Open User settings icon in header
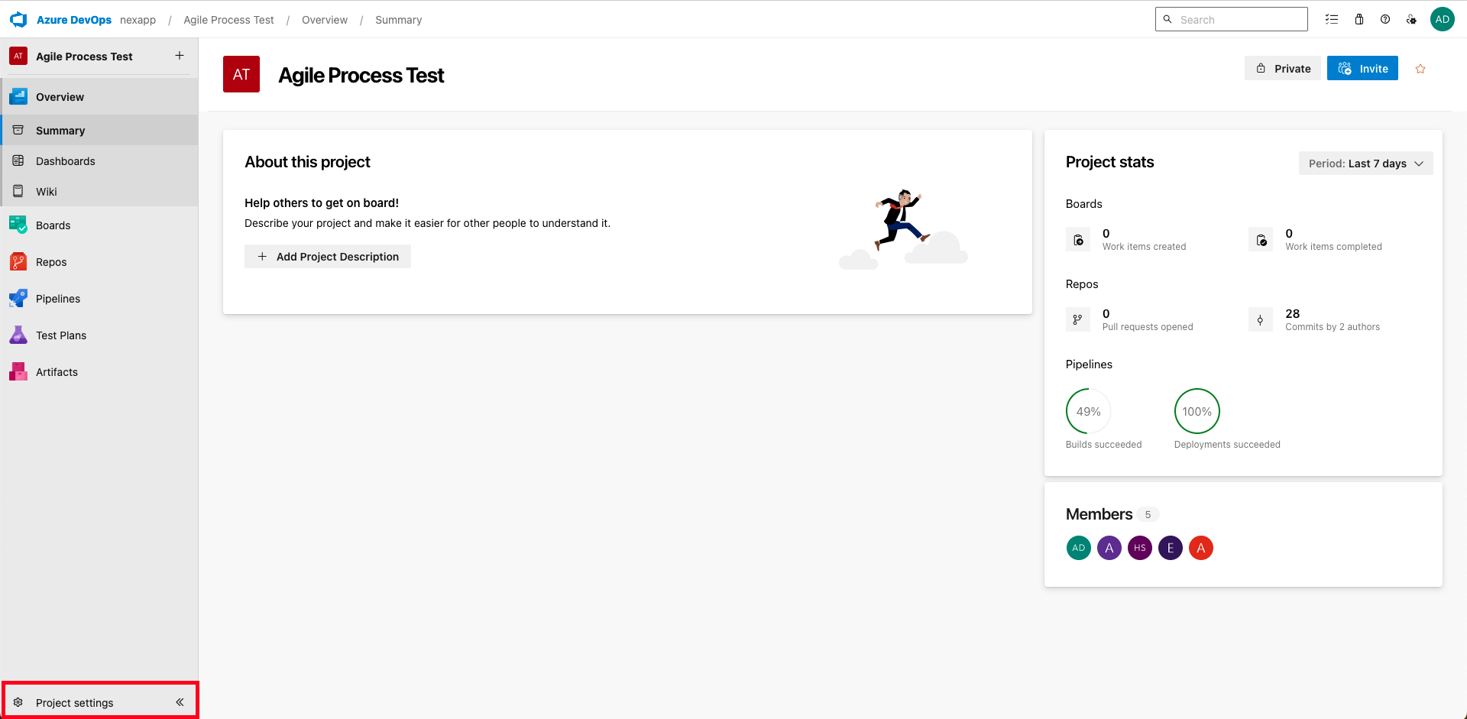 point(1411,20)
